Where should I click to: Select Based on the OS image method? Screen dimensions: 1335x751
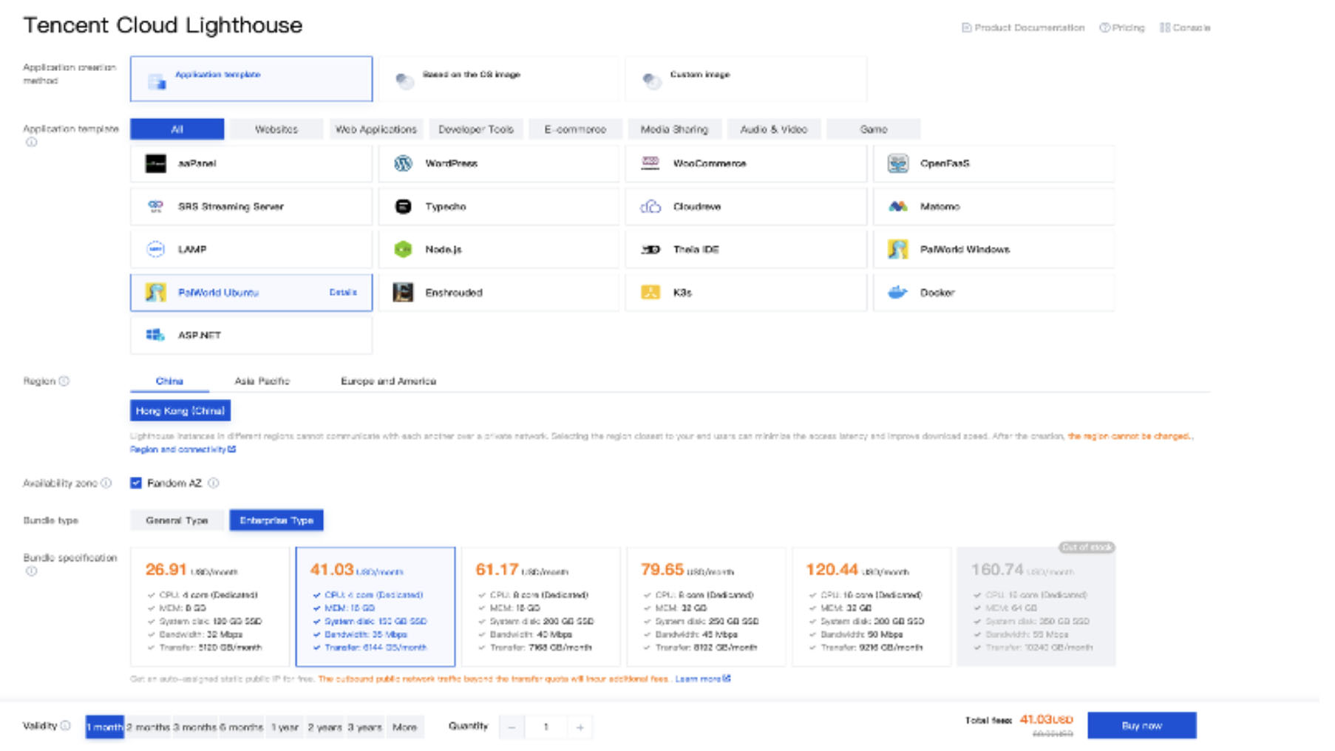(499, 78)
